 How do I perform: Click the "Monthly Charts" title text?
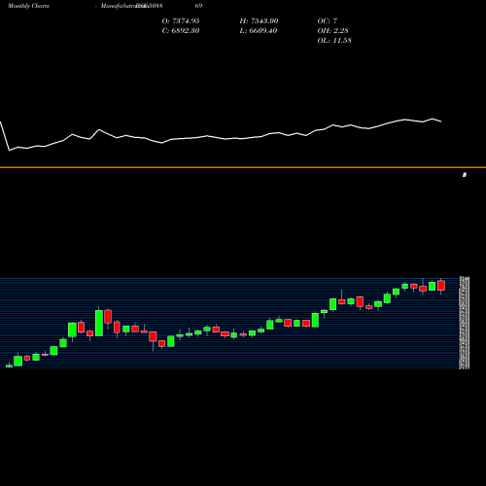coord(28,6)
